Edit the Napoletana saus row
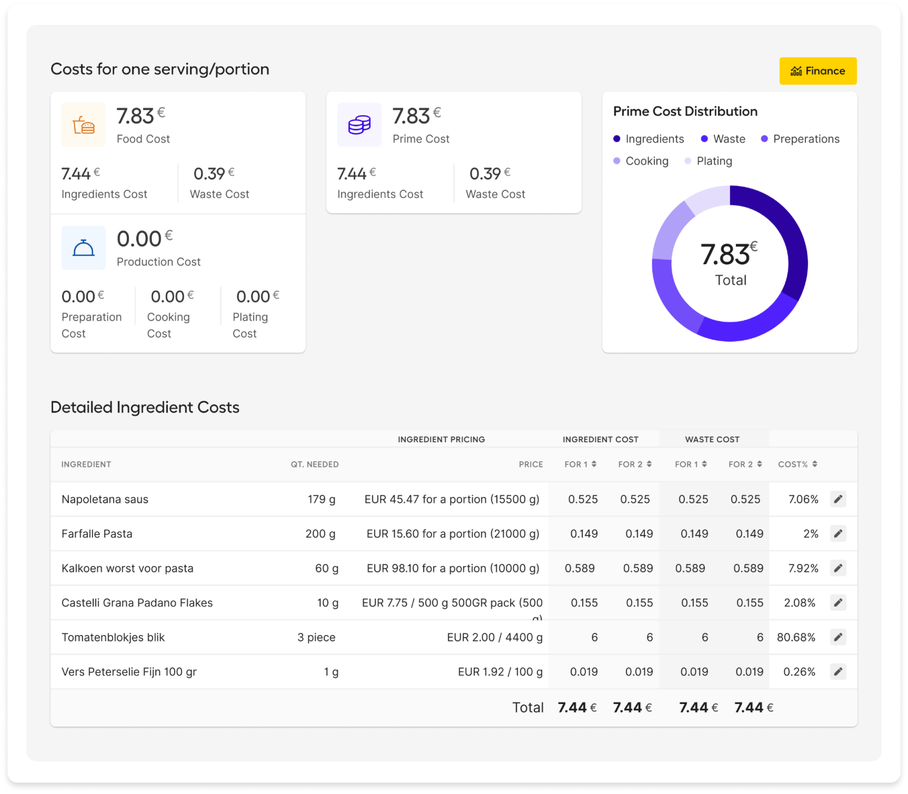Image resolution: width=908 pixels, height=794 pixels. click(x=838, y=499)
